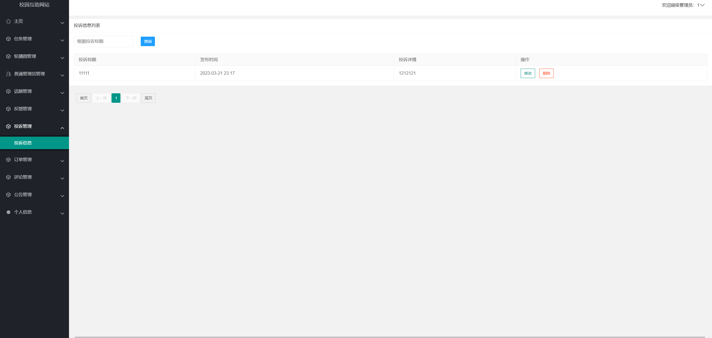Image resolution: width=712 pixels, height=338 pixels.
Task: Expand the 公告管理 chevron arrow
Action: coord(62,196)
